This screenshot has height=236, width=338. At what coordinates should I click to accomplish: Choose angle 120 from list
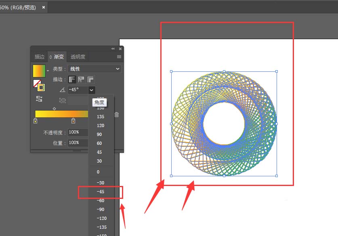click(x=101, y=125)
